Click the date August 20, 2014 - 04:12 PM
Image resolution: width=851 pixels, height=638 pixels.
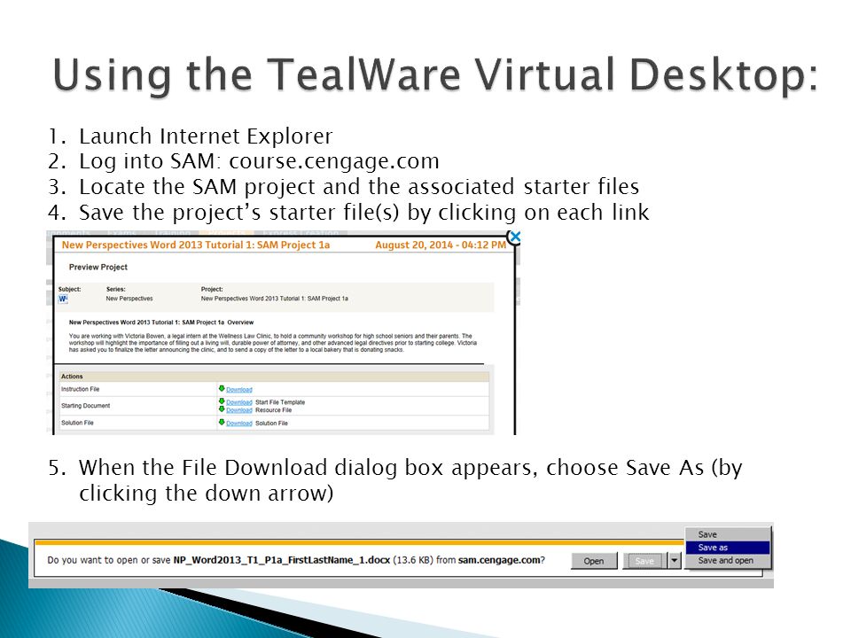(441, 245)
